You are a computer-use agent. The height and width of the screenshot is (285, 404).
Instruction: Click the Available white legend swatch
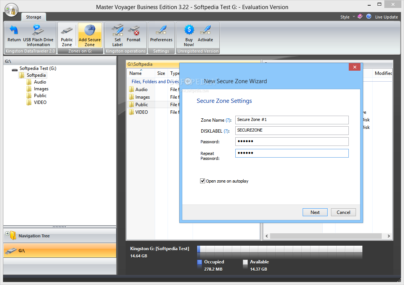pos(245,262)
